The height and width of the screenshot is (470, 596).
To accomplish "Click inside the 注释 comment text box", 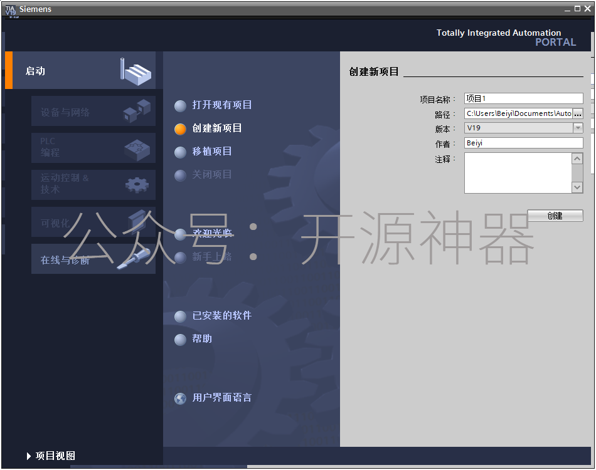I will pyautogui.click(x=518, y=173).
